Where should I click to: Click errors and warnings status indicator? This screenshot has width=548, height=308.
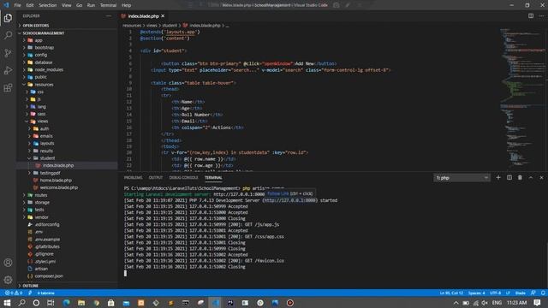click(x=14, y=293)
